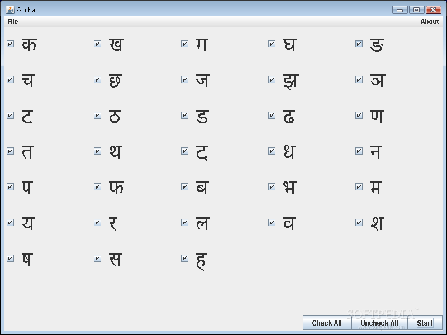Toggle the ष letter checkbox

click(11, 259)
